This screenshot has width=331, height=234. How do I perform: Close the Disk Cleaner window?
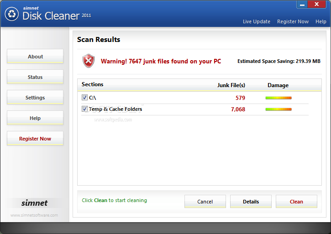[x=317, y=4]
